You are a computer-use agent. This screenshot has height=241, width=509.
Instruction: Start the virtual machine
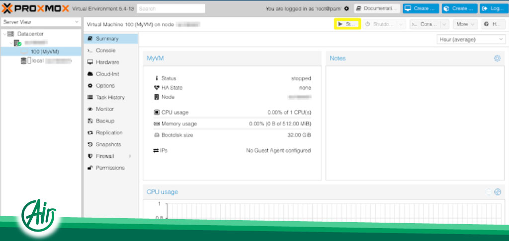[347, 24]
